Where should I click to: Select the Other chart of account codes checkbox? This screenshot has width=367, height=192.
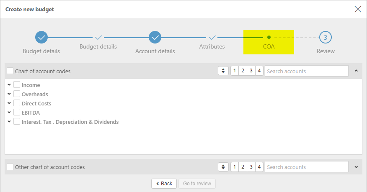(10, 167)
